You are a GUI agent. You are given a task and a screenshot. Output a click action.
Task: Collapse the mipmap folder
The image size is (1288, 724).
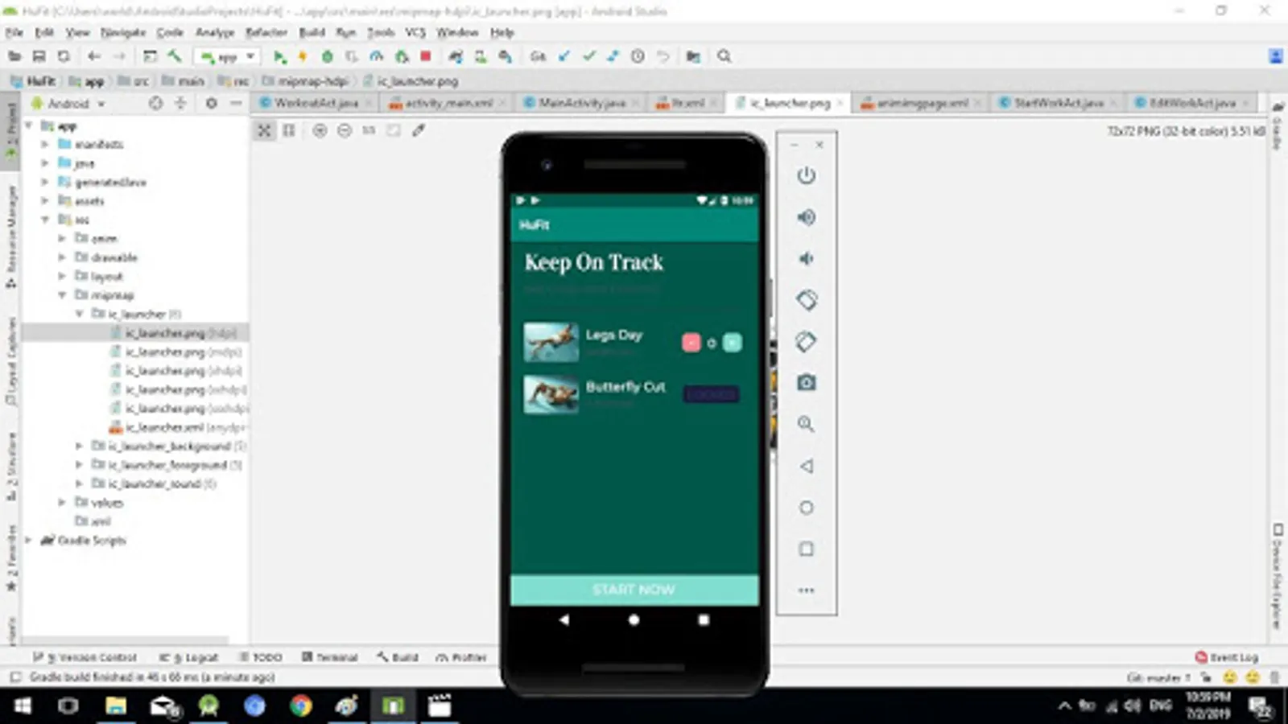pos(62,295)
